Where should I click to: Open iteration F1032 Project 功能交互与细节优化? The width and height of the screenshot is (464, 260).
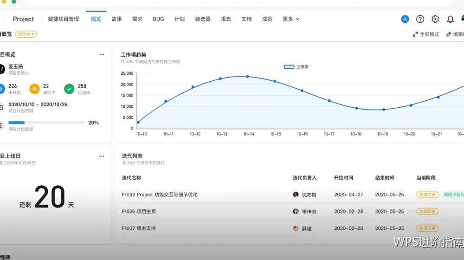pos(160,195)
